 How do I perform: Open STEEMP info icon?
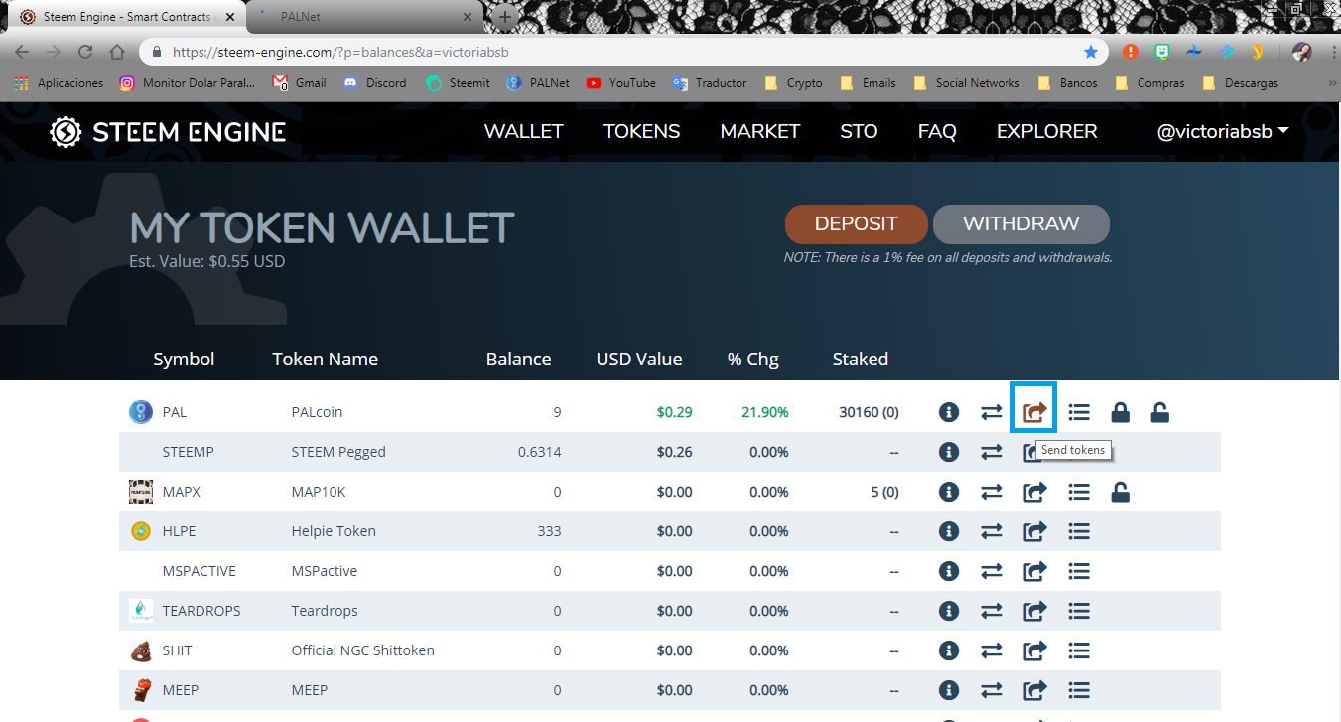[x=949, y=452]
